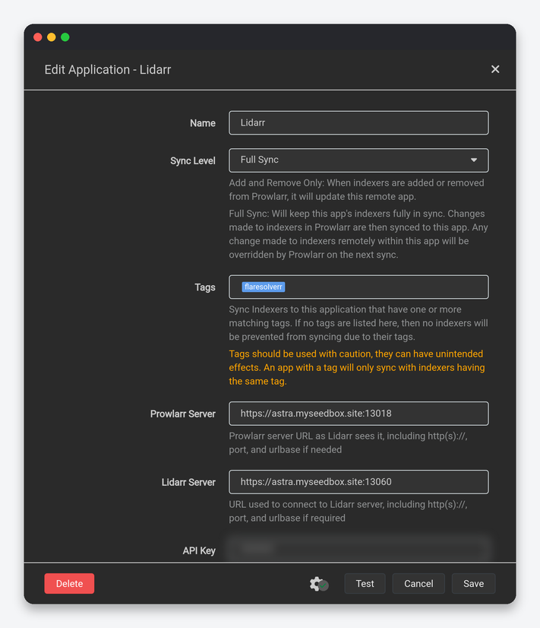Click the Name label
This screenshot has height=628, width=540.
(x=202, y=123)
